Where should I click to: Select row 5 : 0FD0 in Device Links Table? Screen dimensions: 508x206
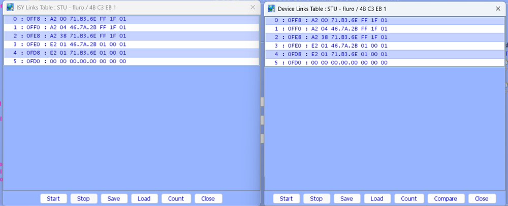(385, 62)
